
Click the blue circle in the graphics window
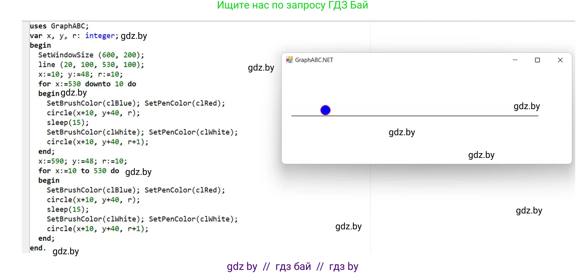325,110
